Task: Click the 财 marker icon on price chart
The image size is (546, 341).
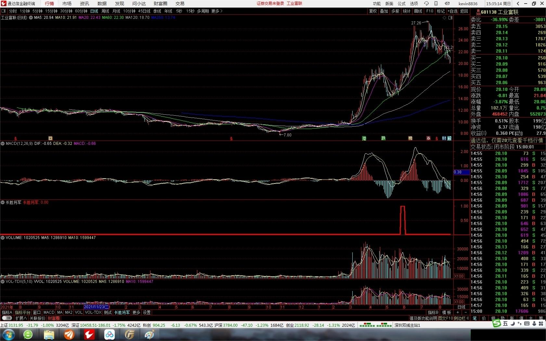Action: pos(444,138)
